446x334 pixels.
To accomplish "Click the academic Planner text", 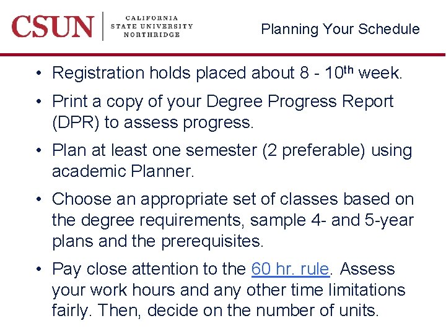I will (123, 171).
